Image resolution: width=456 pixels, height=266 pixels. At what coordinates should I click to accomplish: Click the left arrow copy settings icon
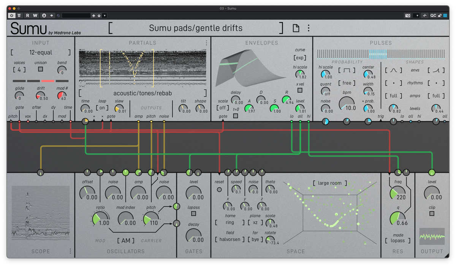(x=51, y=16)
